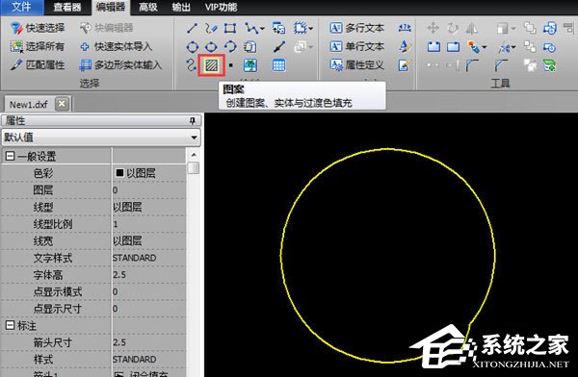Open the text style pen icon
Screen dimensions: 578x377
[405, 46]
